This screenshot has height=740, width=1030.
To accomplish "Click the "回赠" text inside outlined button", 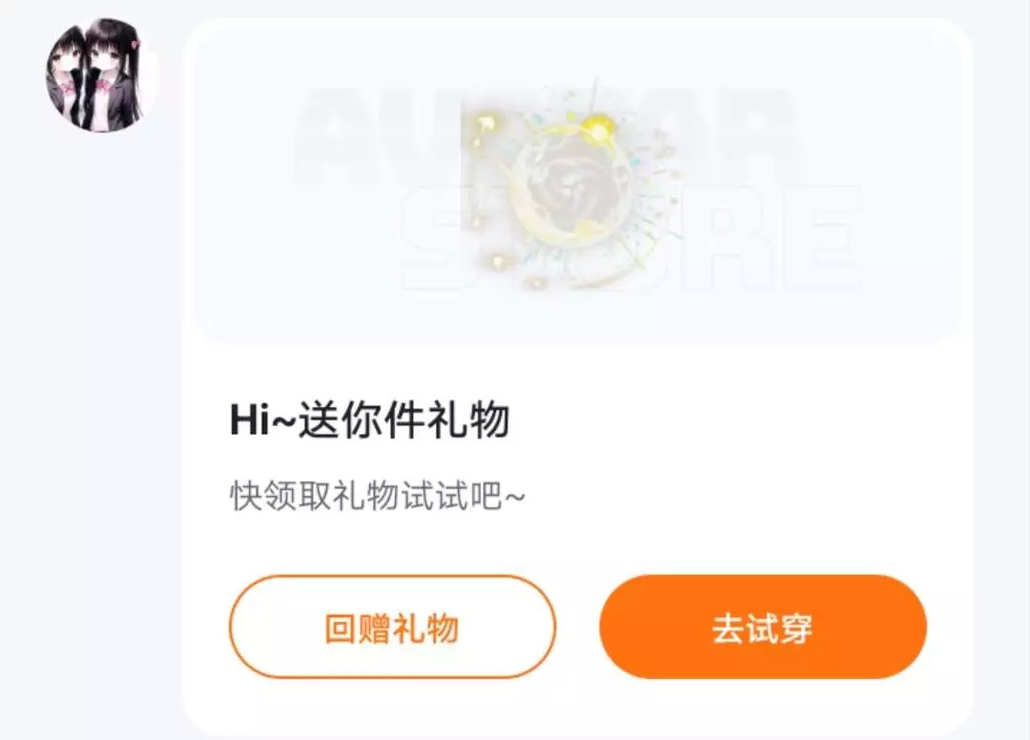I will 358,628.
